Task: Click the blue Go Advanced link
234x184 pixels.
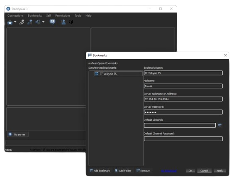Action: click(169, 171)
